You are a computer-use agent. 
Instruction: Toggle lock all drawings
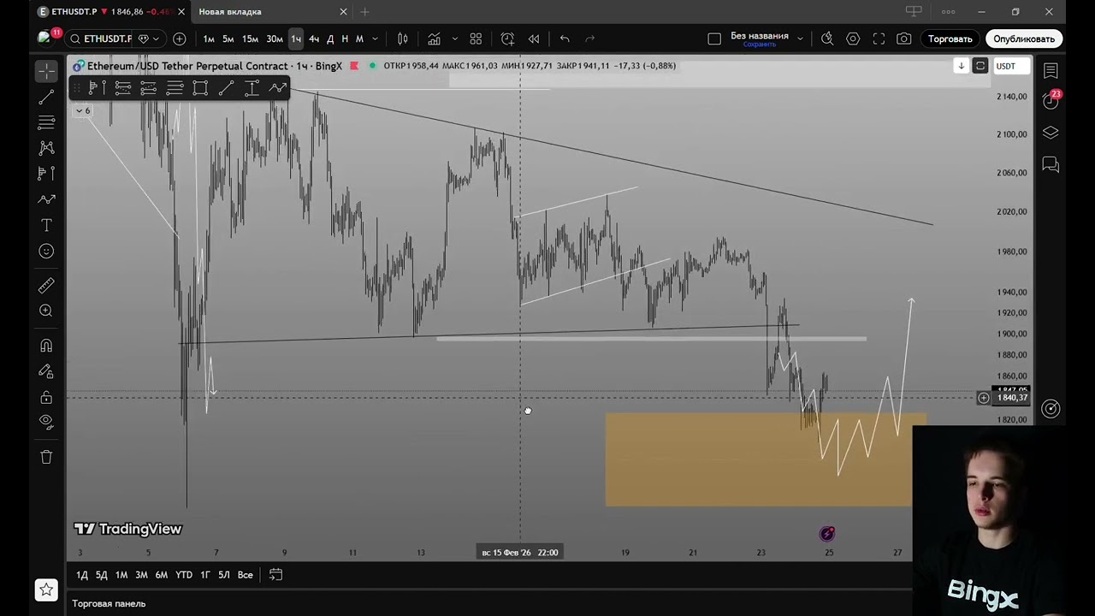[46, 397]
